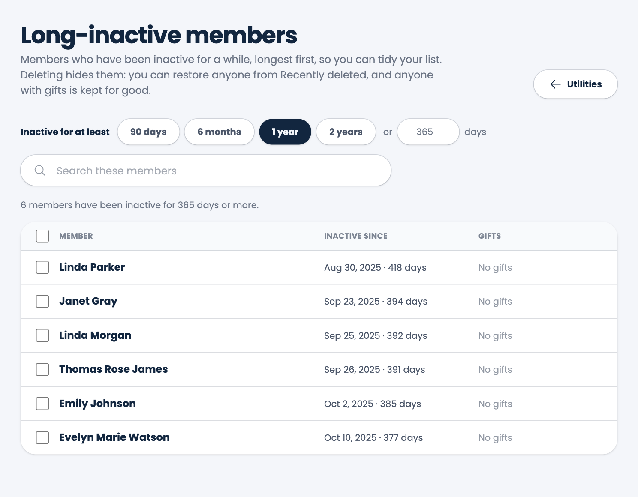The image size is (638, 497).
Task: Click 'No gifts' in Emily Johnson's row
Action: click(495, 404)
